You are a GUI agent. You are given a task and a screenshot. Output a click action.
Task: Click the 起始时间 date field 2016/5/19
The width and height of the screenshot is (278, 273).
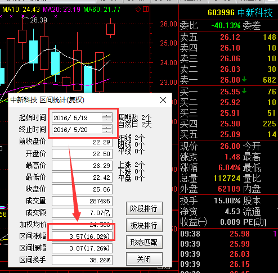tap(82, 118)
